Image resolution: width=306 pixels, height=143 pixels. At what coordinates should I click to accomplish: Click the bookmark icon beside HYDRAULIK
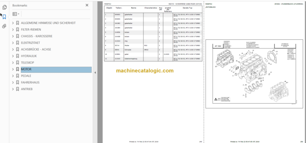point(18,56)
